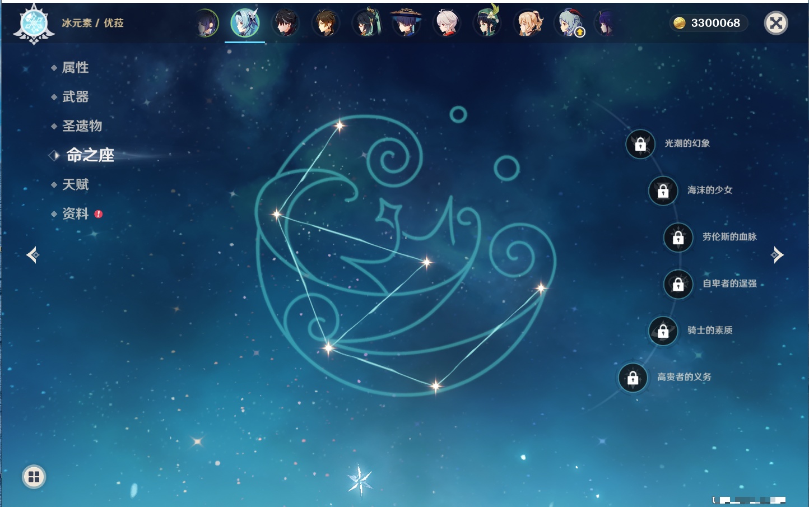Switch to the blonde Yoimiya avatar

528,23
